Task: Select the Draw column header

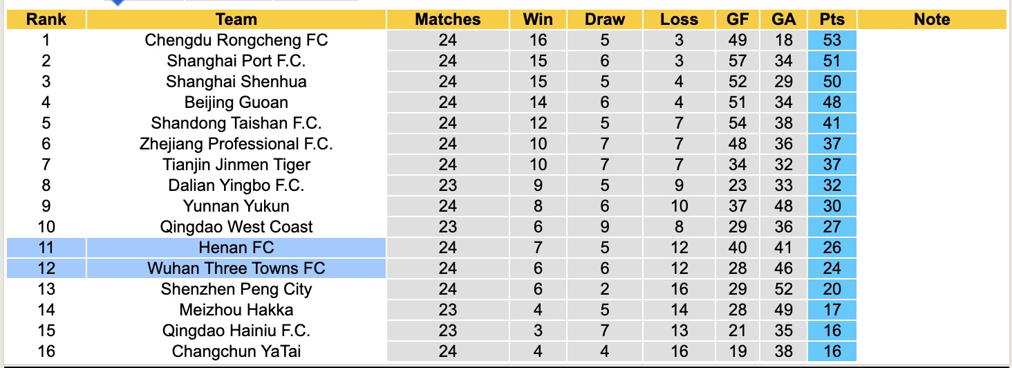Action: pos(604,19)
